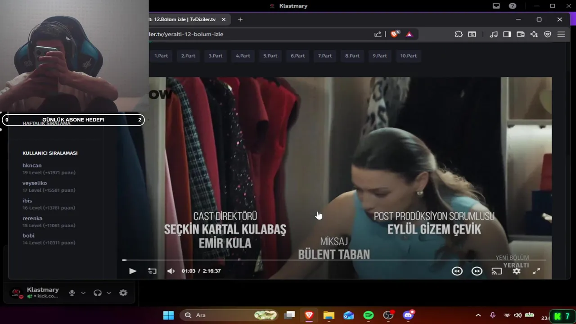Open browser extensions puzzle icon

pos(459,34)
